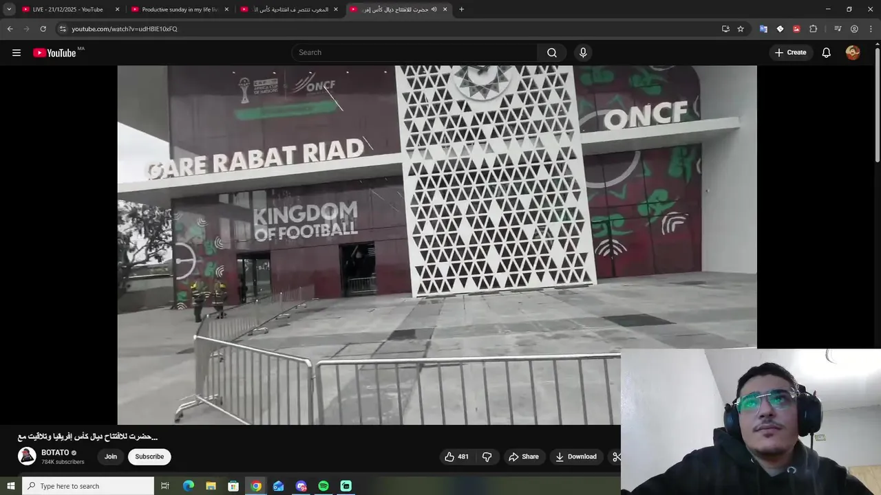Open the white tag-shaped extension icon

(x=780, y=29)
